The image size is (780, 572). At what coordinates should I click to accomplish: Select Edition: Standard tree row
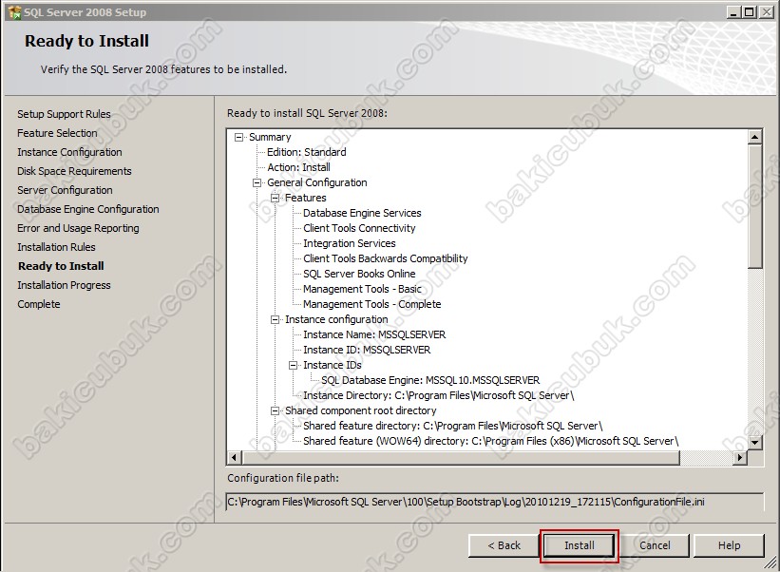307,152
